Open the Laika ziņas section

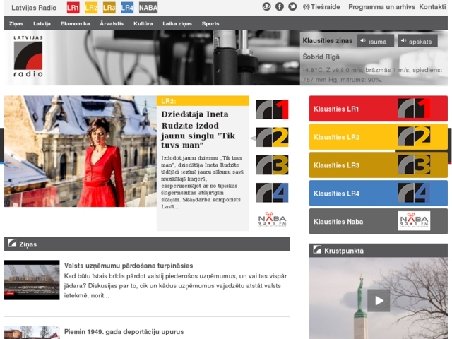[177, 23]
